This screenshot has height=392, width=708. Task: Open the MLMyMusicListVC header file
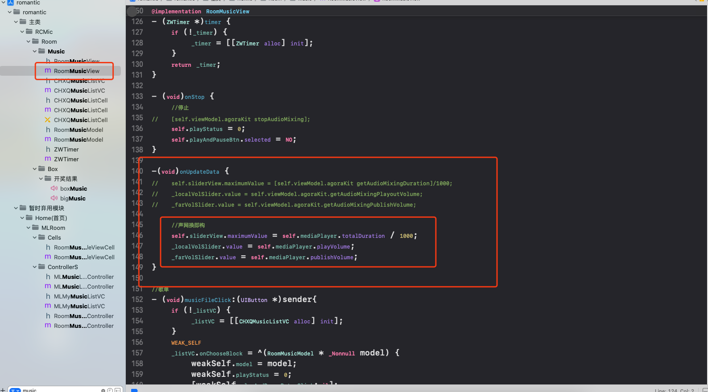click(x=79, y=296)
